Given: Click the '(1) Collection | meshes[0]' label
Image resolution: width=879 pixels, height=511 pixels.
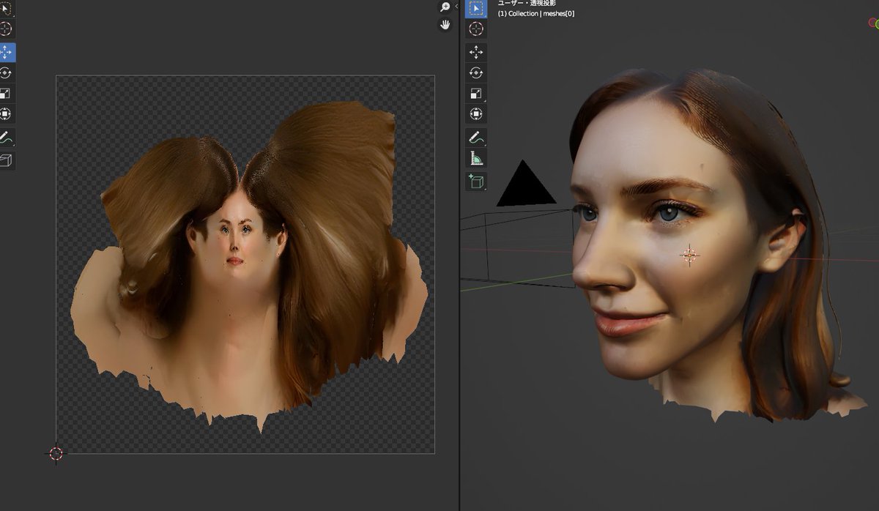Looking at the screenshot, I should click(x=536, y=14).
